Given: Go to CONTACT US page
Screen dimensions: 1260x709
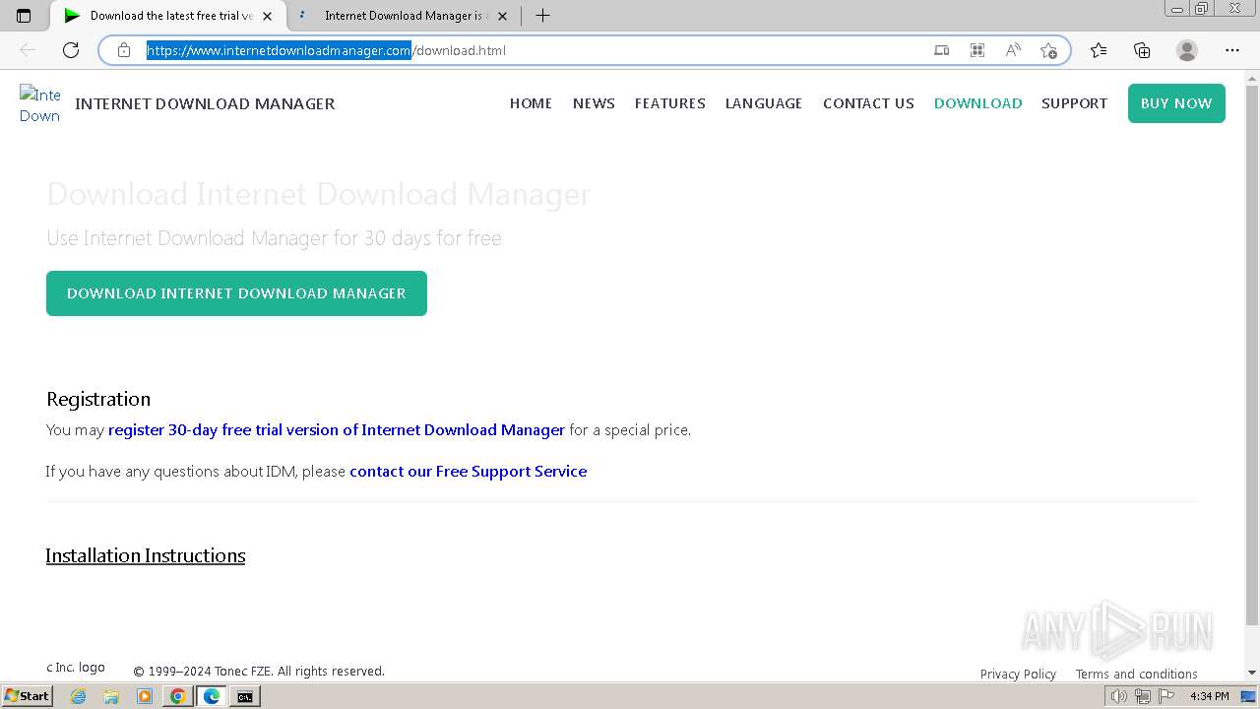Looking at the screenshot, I should pyautogui.click(x=868, y=103).
